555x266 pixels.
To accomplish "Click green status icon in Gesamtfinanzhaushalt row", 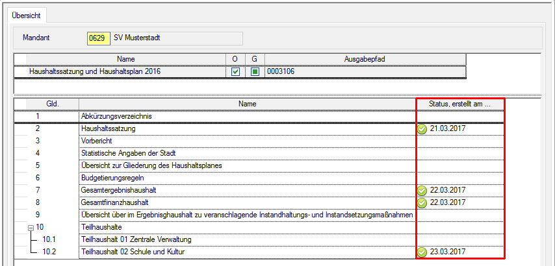I will tap(422, 202).
